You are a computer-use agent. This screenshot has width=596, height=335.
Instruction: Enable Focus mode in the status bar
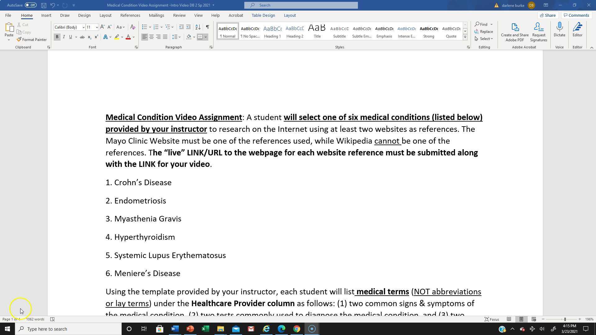pyautogui.click(x=492, y=319)
